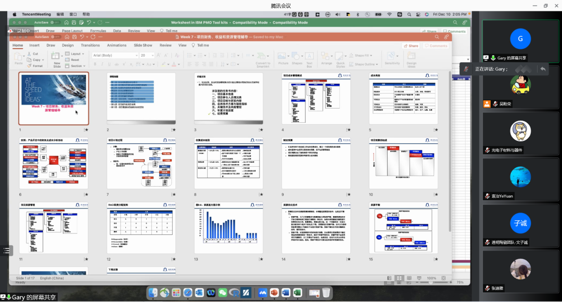The width and height of the screenshot is (562, 302).
Task: Open Finder from the Dock
Action: pyautogui.click(x=153, y=293)
